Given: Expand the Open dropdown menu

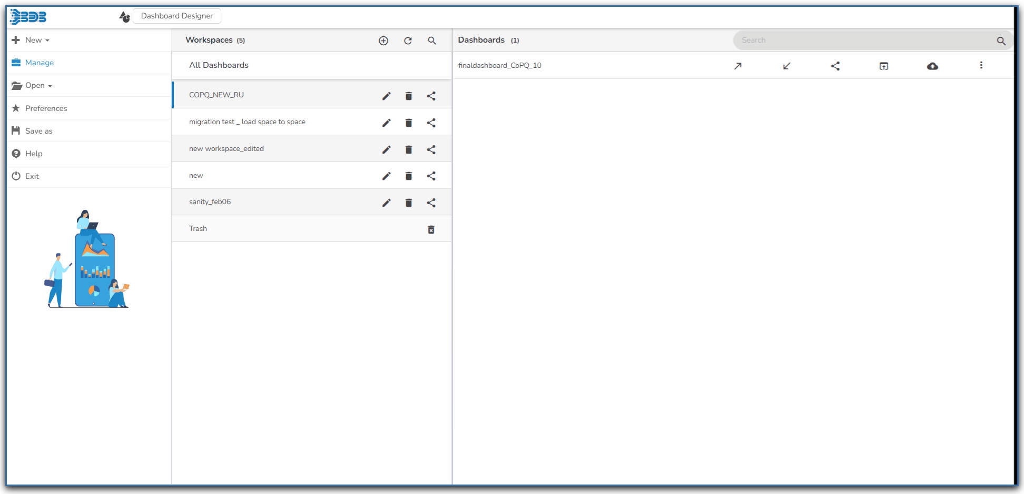Looking at the screenshot, I should [32, 85].
